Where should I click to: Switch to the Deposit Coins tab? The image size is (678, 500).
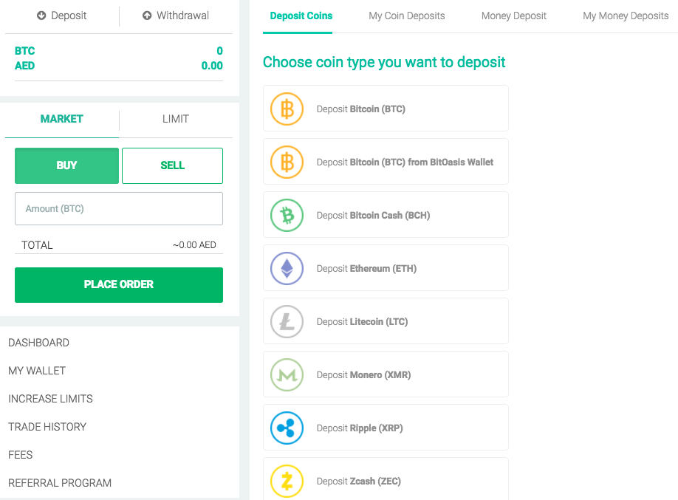pos(301,16)
